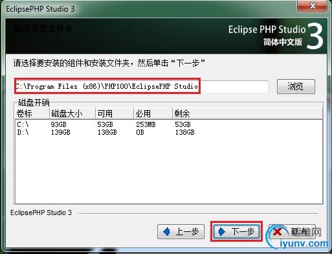Image resolution: width=332 pixels, height=254 pixels.
Task: Click the 0B required space value
Action: (140, 132)
